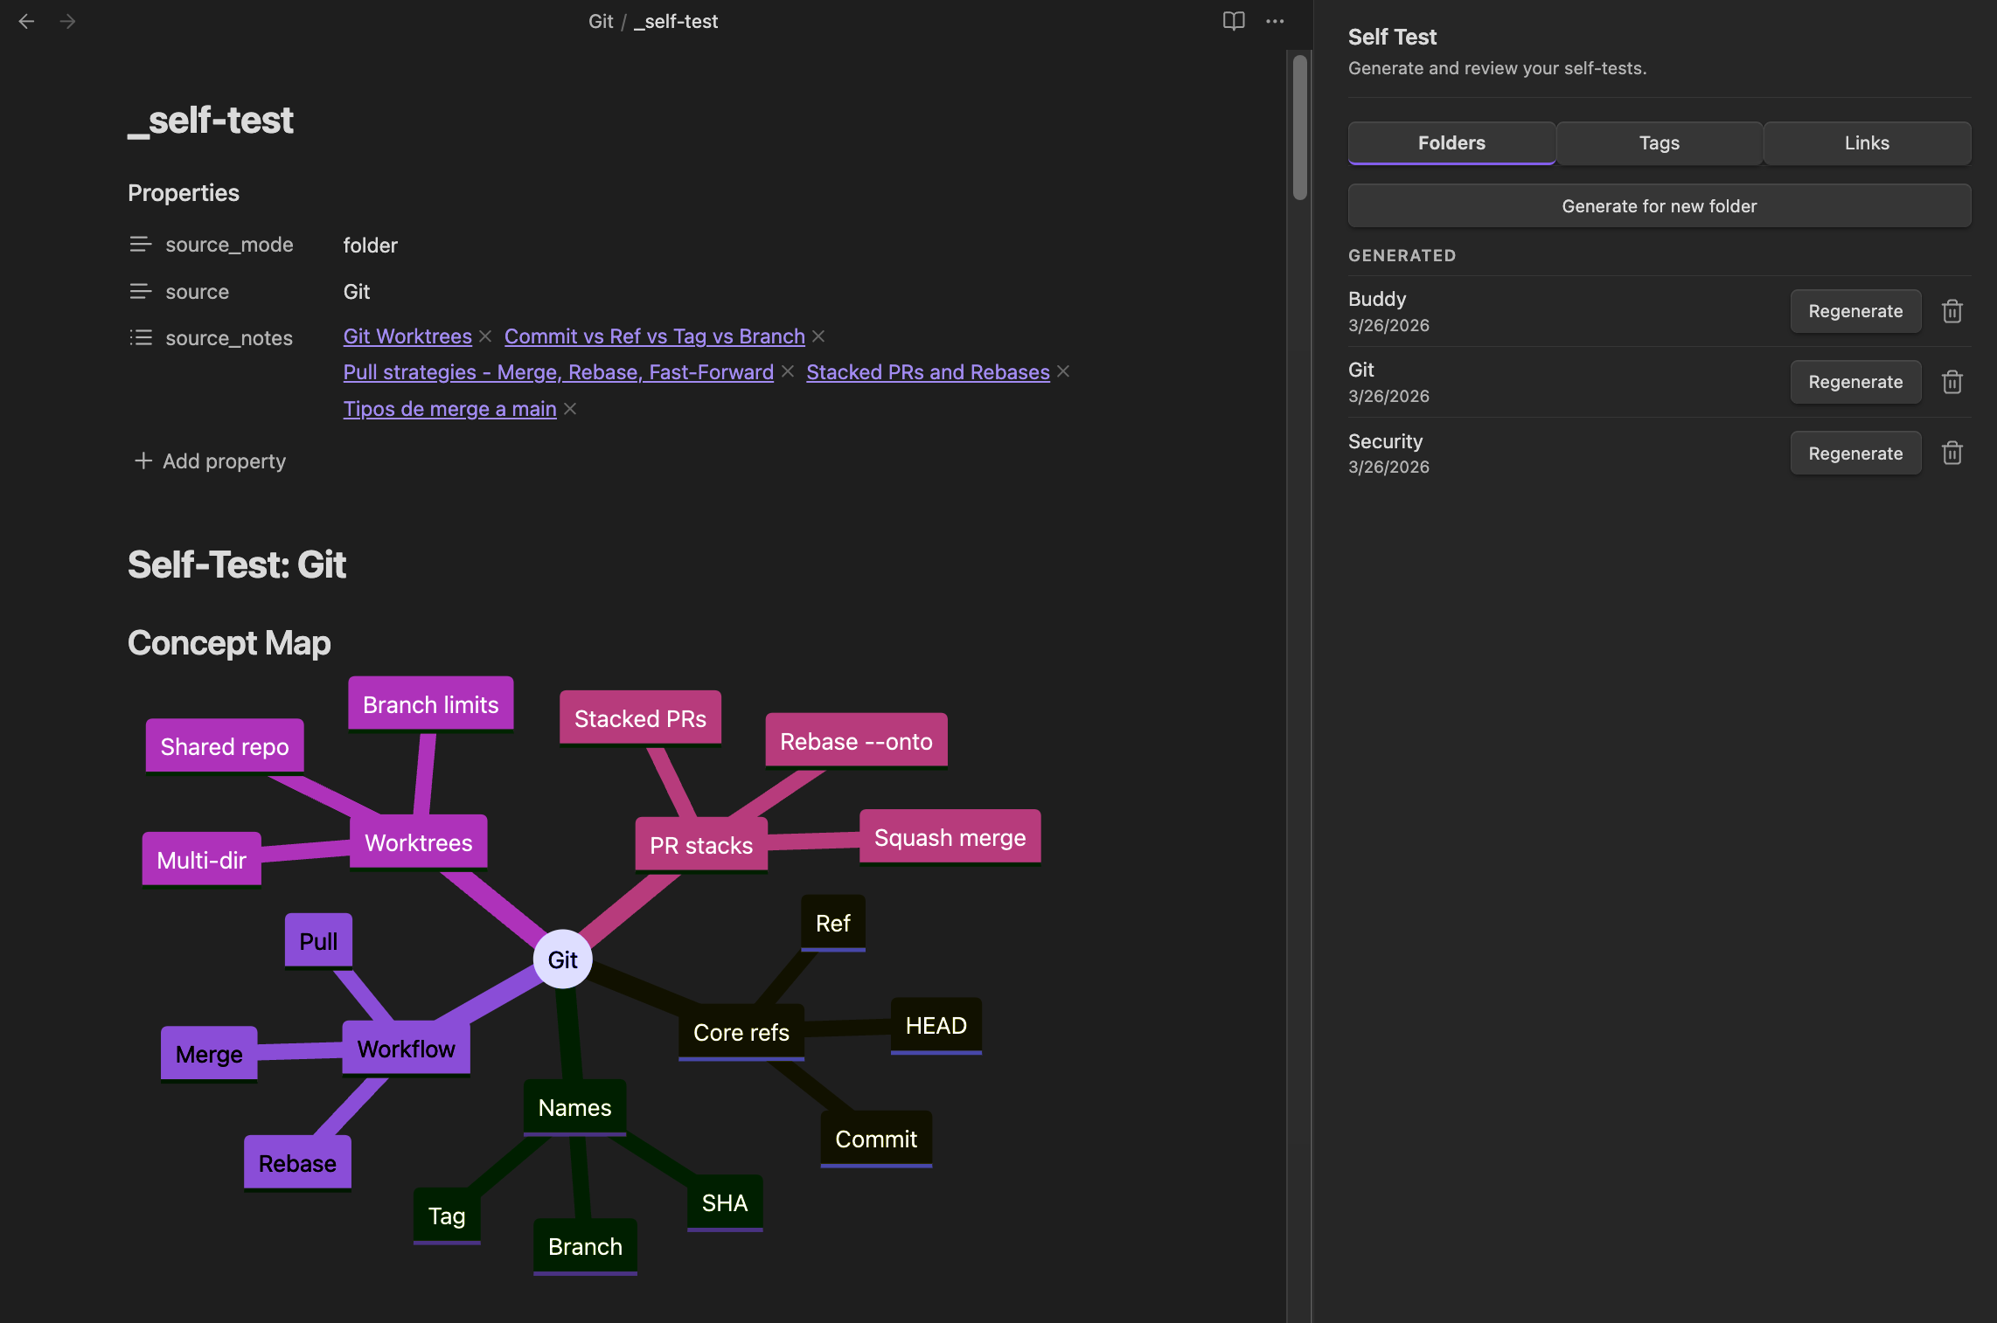This screenshot has width=1997, height=1323.
Task: Click the forward navigation arrow
Action: point(67,21)
